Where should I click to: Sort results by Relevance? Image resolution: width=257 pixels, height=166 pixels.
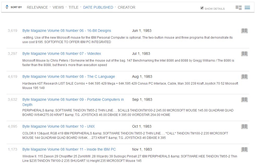point(37,7)
